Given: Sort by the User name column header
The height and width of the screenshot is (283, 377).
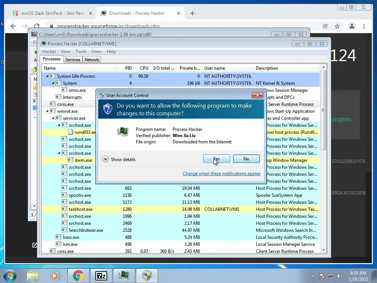Looking at the screenshot, I should pyautogui.click(x=228, y=68).
